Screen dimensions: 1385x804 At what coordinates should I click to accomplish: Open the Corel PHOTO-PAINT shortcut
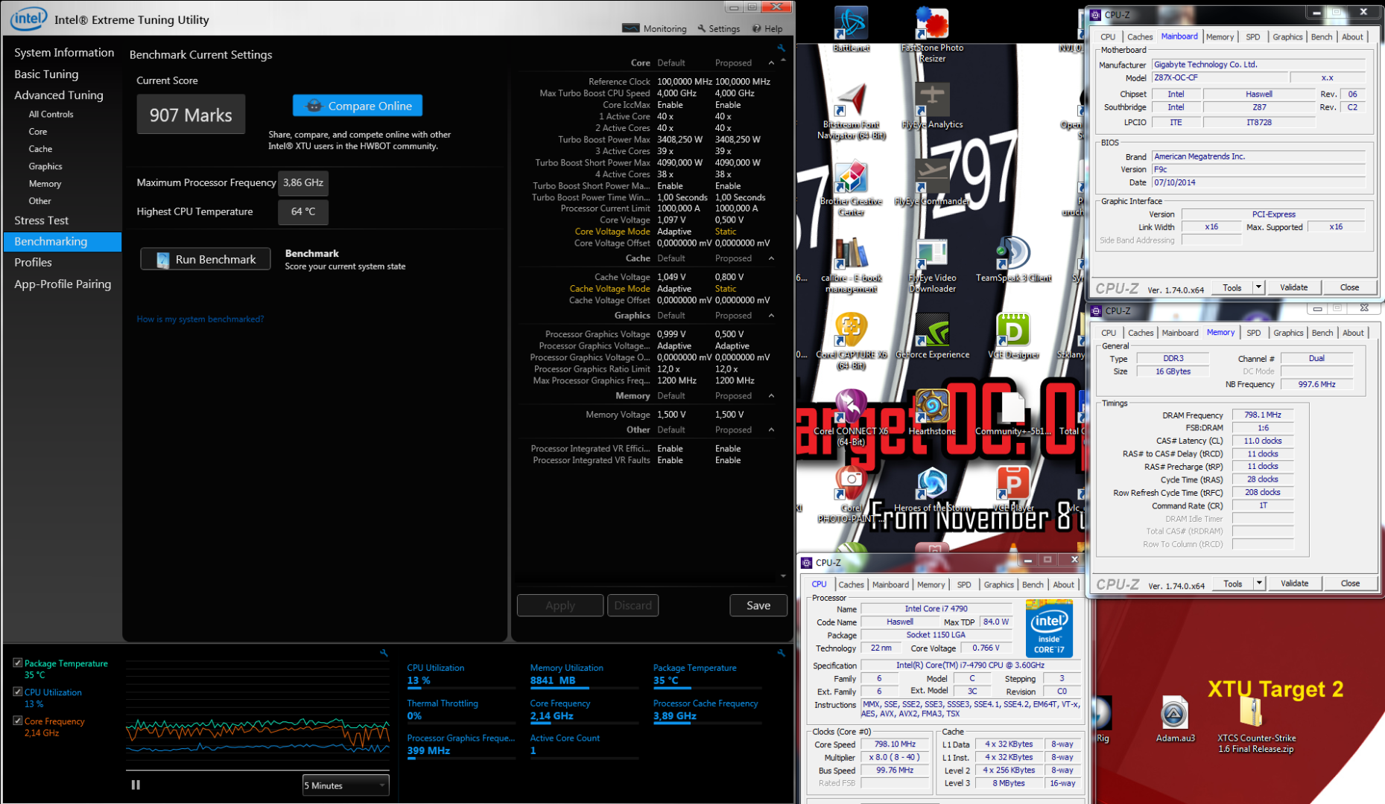tap(851, 495)
